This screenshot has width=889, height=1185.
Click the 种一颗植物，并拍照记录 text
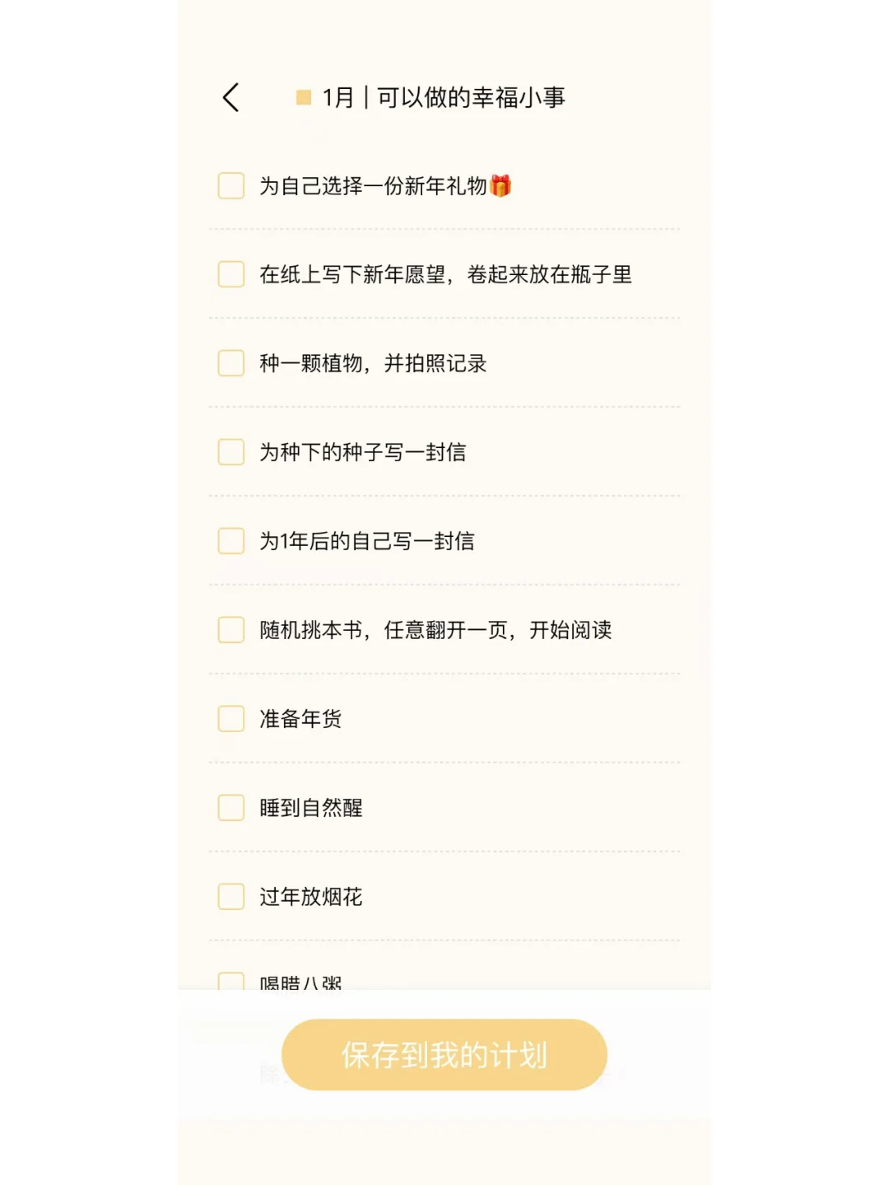tap(373, 363)
